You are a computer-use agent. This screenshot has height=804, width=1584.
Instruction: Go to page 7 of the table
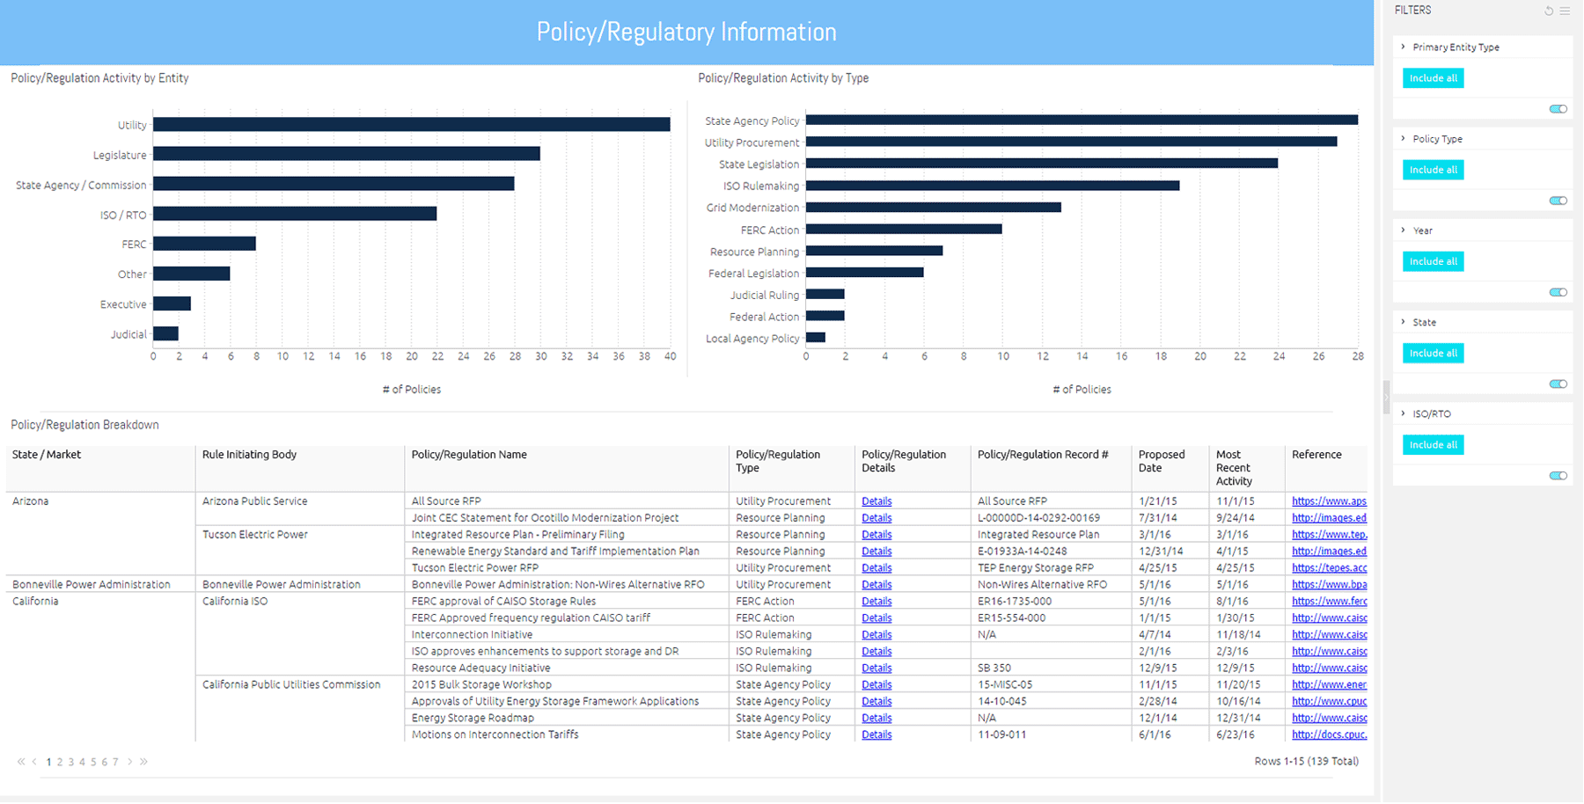pyautogui.click(x=115, y=763)
